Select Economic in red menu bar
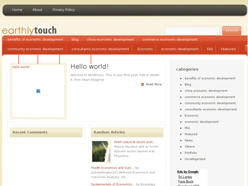 click(145, 49)
